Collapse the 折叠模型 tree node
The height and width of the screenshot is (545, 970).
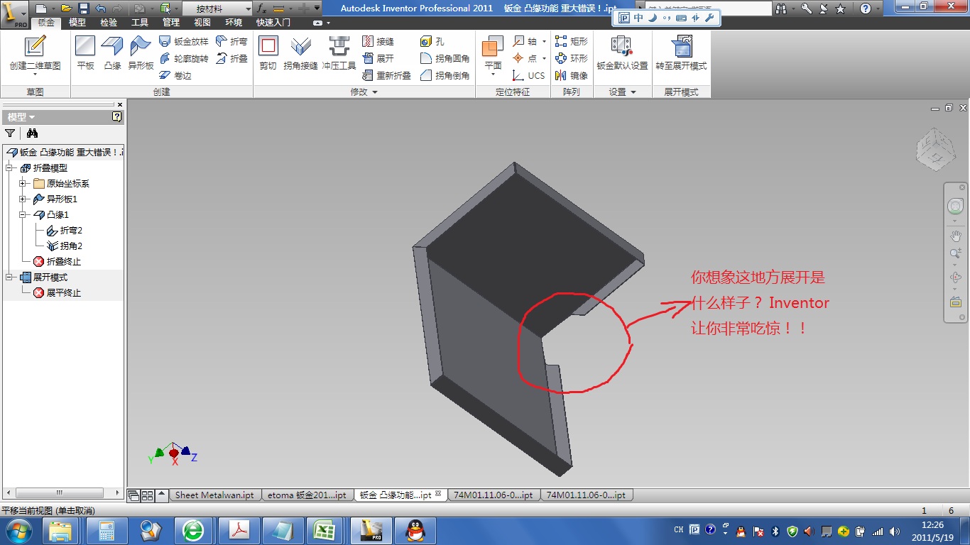click(x=9, y=168)
